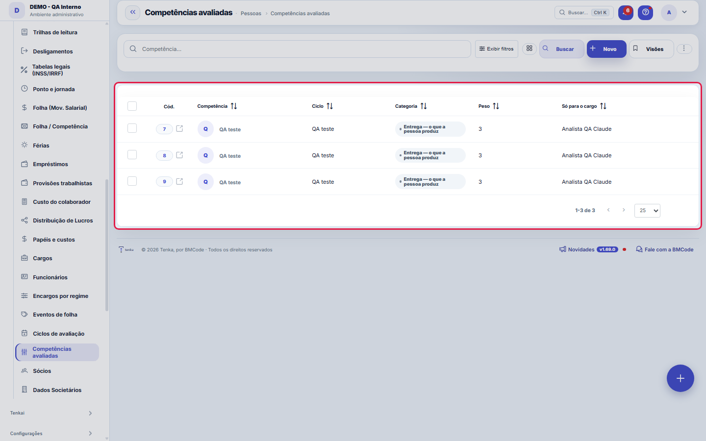
Task: Expand the Configurações sidebar section
Action: tap(51, 434)
